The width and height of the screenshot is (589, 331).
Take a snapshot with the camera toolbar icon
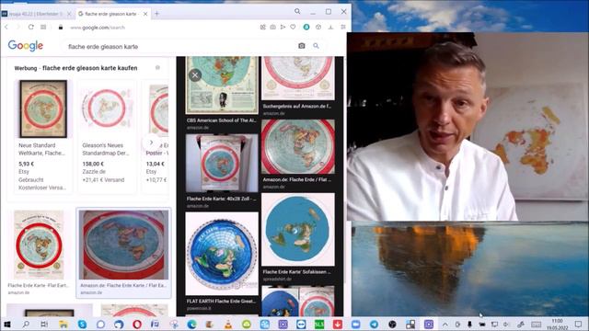pyautogui.click(x=272, y=27)
